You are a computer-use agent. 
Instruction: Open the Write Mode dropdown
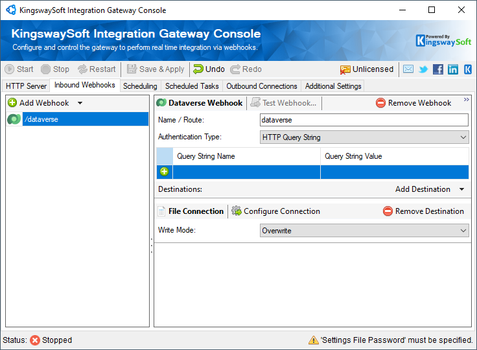click(x=364, y=231)
